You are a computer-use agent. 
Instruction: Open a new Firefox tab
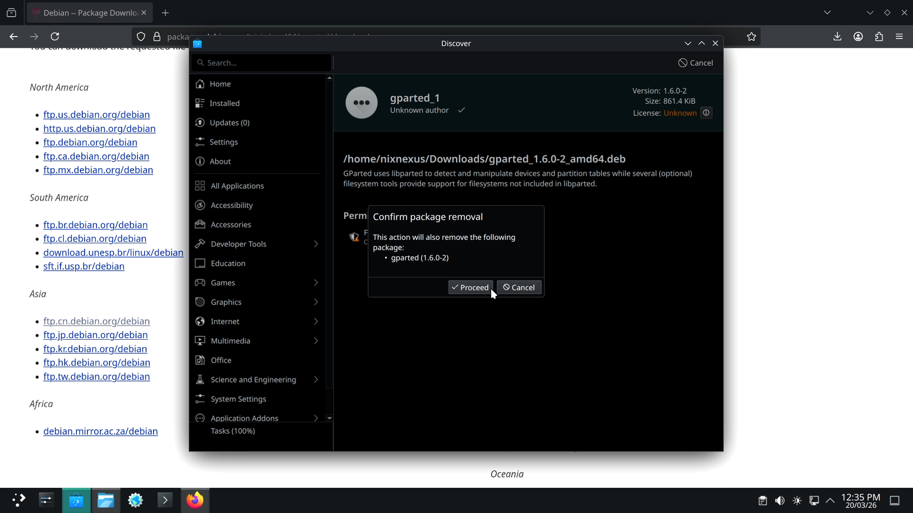pos(165,13)
